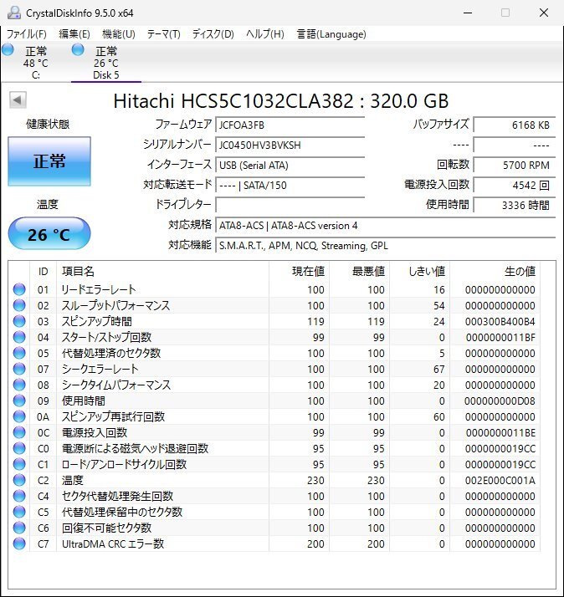Click threshold 67 in シークエラーレート row
The height and width of the screenshot is (597, 564).
(x=439, y=370)
